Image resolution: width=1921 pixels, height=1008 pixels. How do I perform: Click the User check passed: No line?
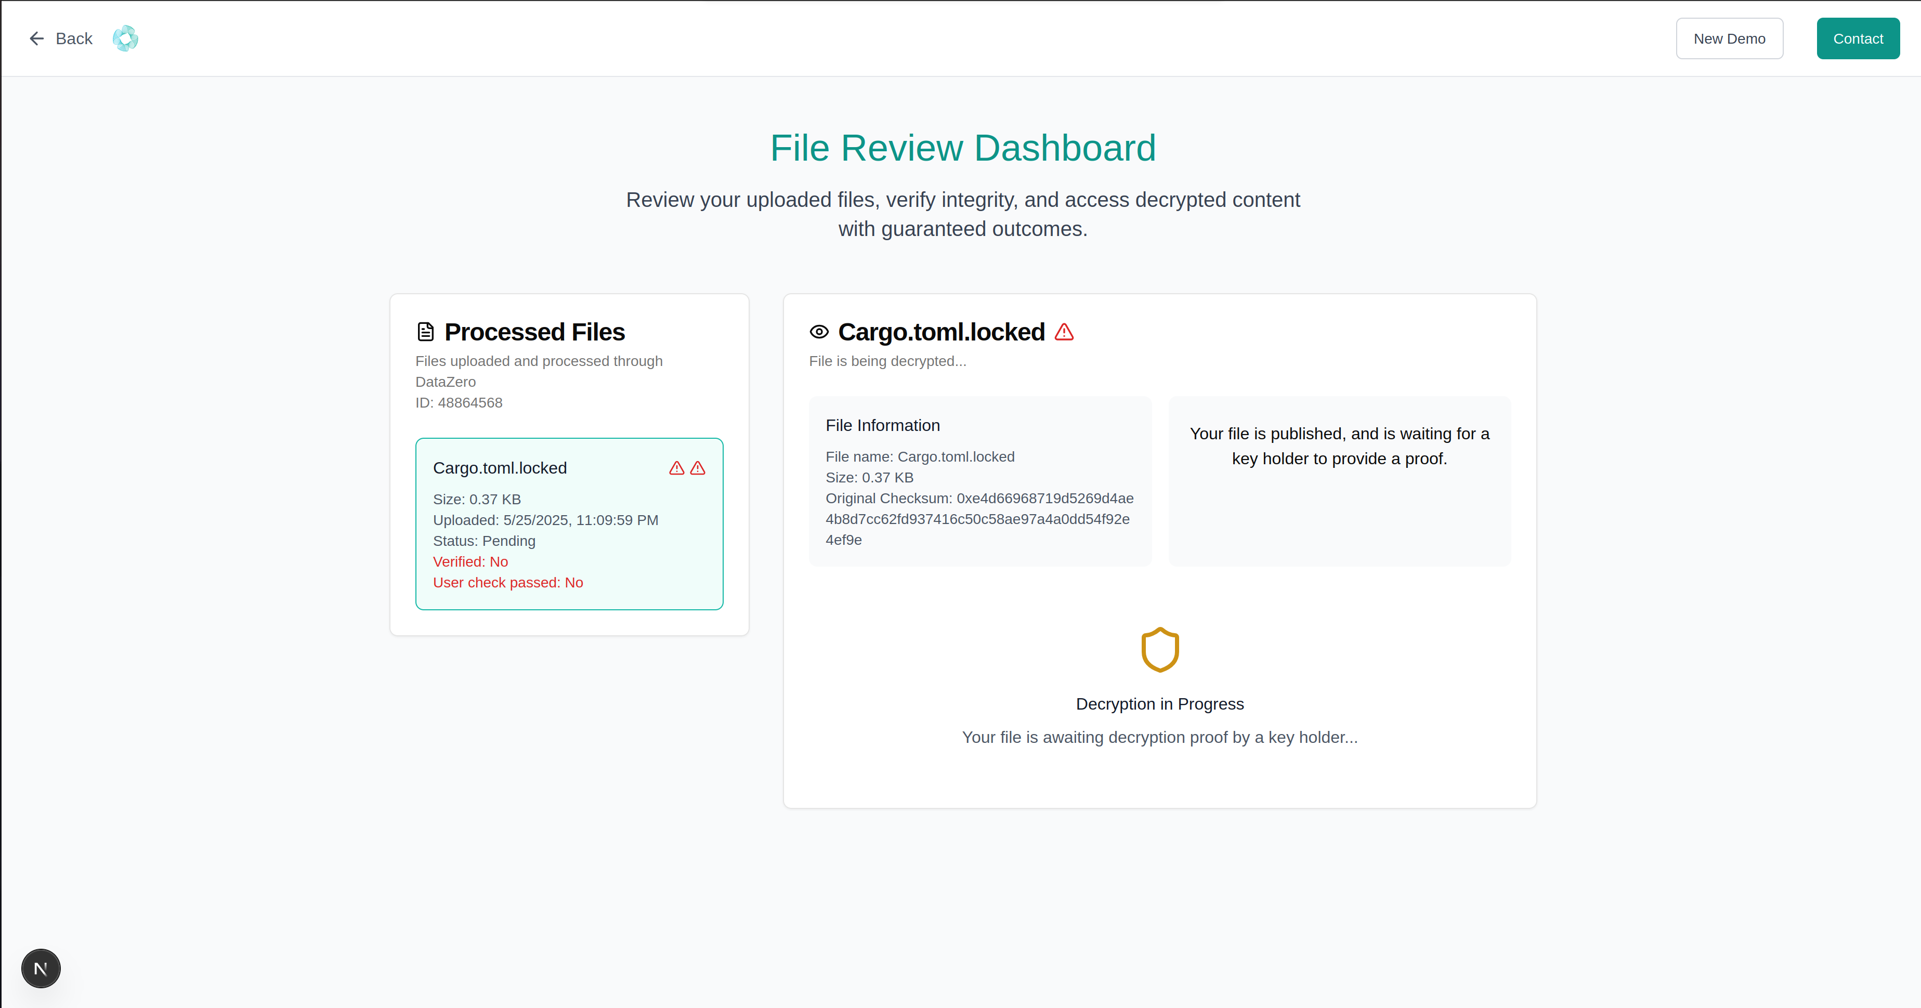pos(508,583)
